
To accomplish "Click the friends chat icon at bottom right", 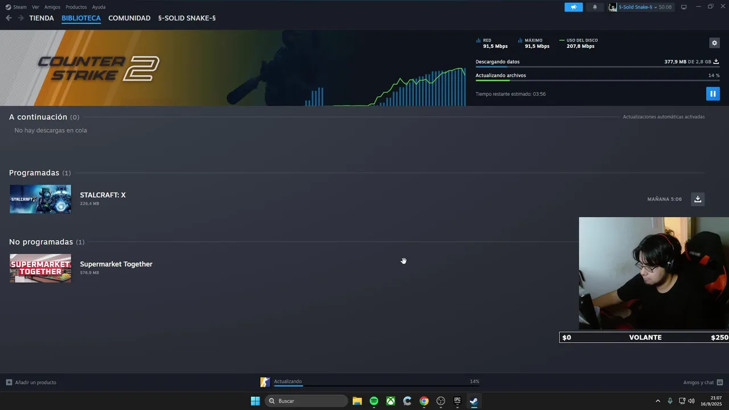I will tap(720, 382).
